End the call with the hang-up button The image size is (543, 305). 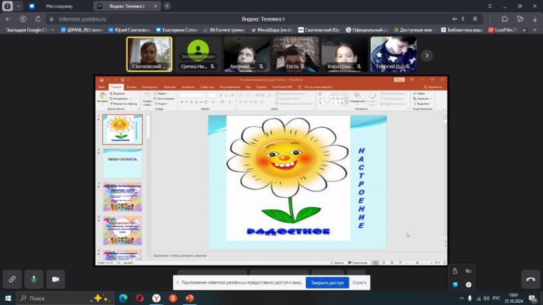(531, 279)
